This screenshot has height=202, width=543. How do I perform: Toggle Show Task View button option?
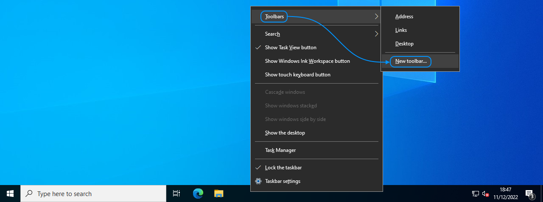coord(316,48)
